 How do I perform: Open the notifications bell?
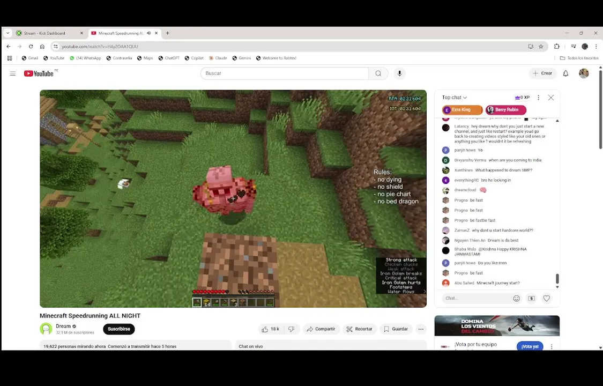coord(565,73)
